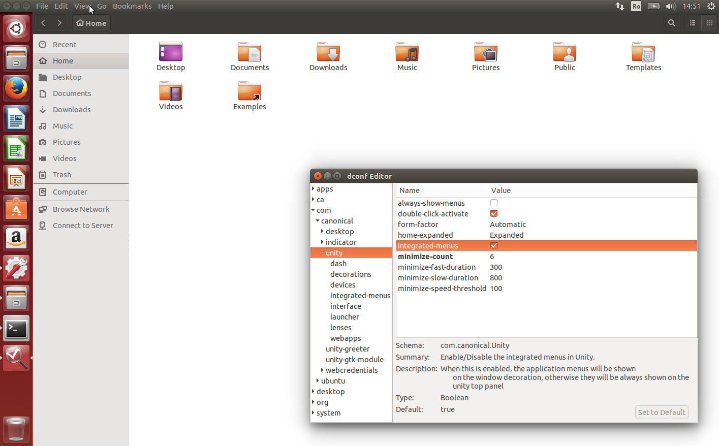The height and width of the screenshot is (446, 719).
Task: Enable the always-show-menus checkbox
Action: [493, 203]
